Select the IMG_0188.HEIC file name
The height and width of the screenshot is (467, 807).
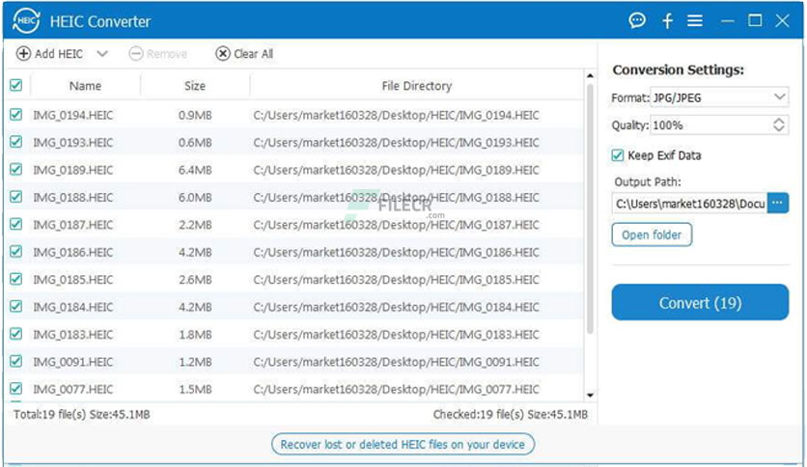tap(73, 198)
